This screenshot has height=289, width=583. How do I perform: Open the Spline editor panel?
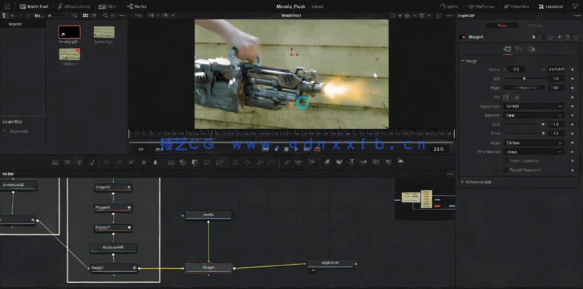(449, 6)
